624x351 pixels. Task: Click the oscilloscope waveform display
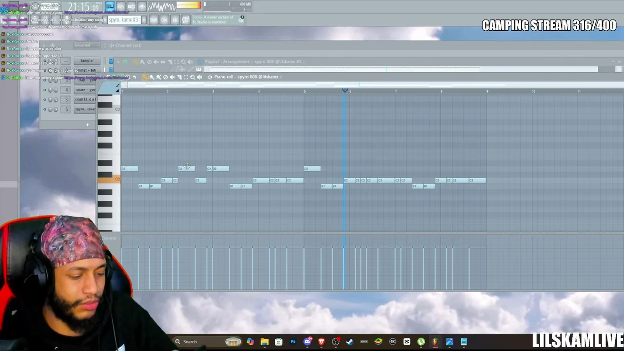pyautogui.click(x=162, y=6)
